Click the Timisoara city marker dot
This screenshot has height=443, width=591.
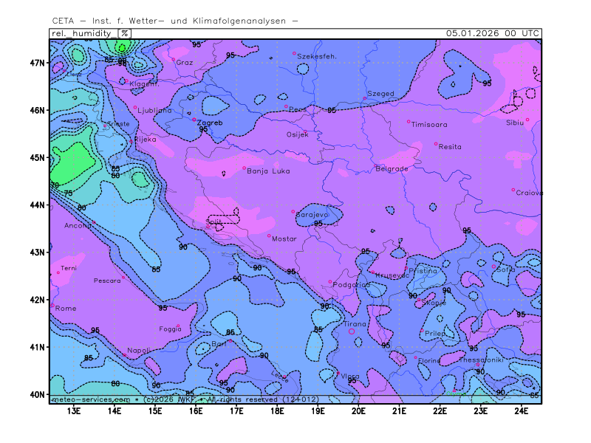pos(409,122)
